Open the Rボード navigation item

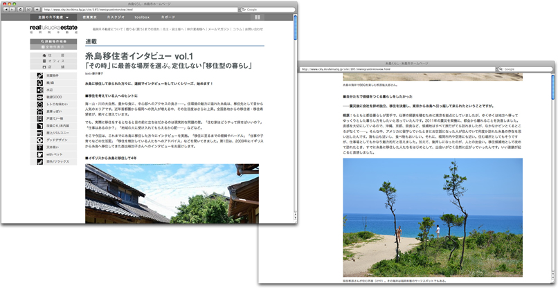168,17
